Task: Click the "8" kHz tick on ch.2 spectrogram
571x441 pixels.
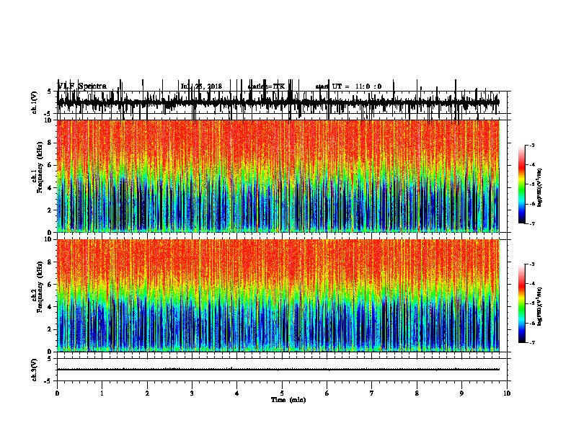Action: click(x=50, y=262)
